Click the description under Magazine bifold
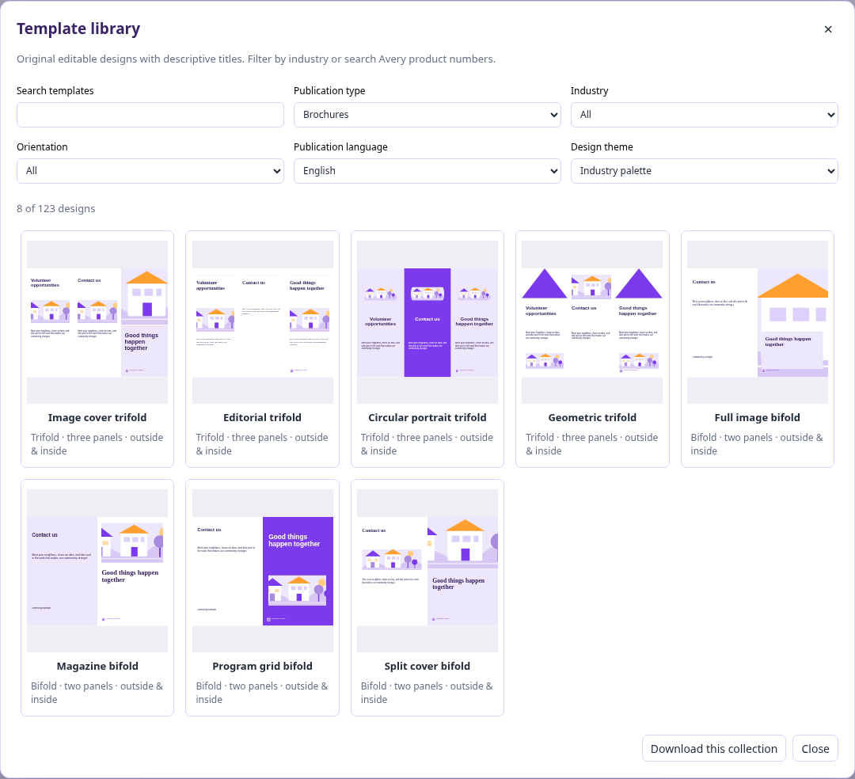This screenshot has height=779, width=855. (97, 693)
